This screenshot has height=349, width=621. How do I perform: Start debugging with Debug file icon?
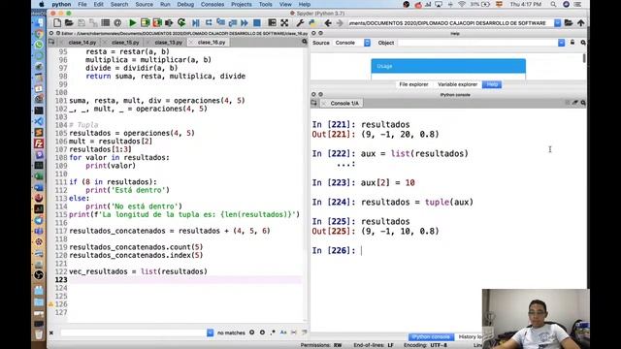196,23
